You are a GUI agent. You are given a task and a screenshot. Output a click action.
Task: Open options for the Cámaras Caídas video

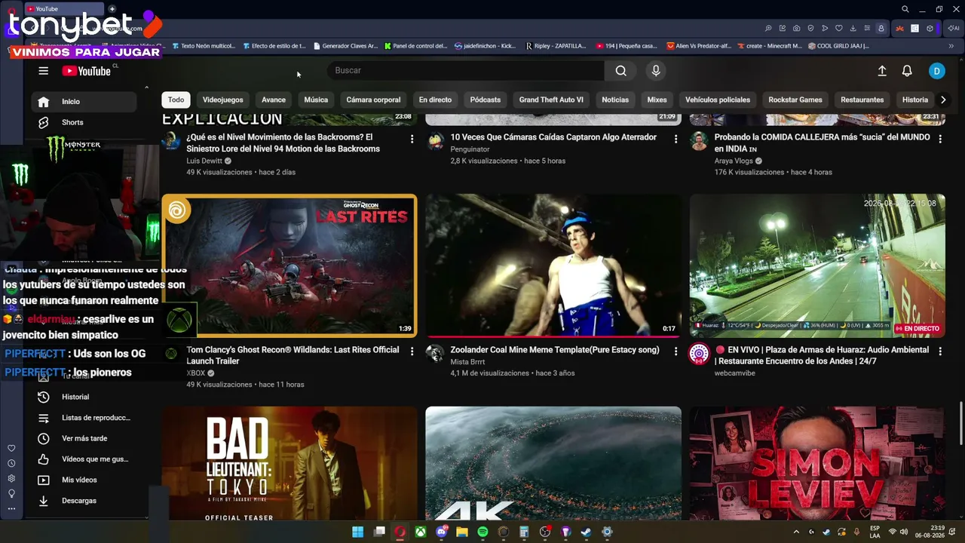(675, 140)
